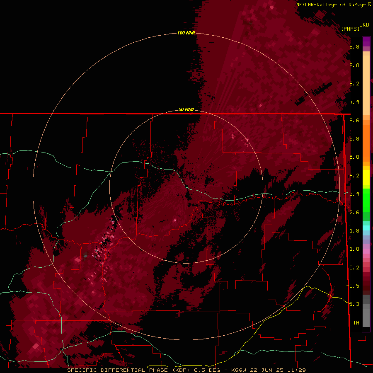The image size is (373, 373).
Task: Select the 8.2 legend value
Action: coord(354,83)
